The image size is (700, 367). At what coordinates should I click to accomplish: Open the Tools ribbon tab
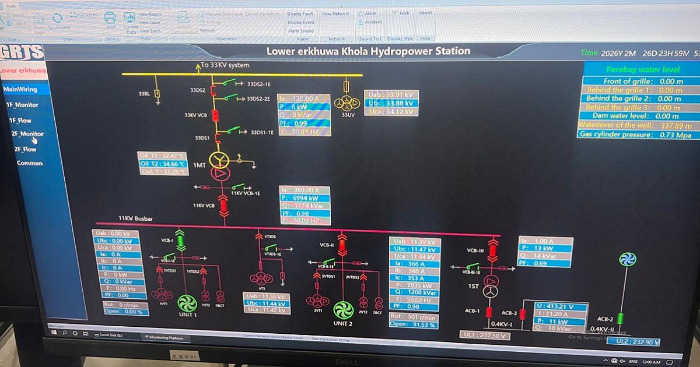[10, 5]
